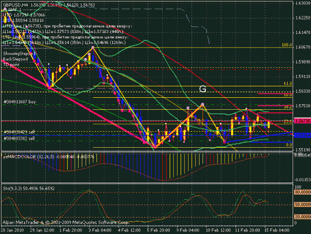Screen dimensions: 311x234
Task: Click the 1.59110 price scale value
Action: tap(303, 76)
